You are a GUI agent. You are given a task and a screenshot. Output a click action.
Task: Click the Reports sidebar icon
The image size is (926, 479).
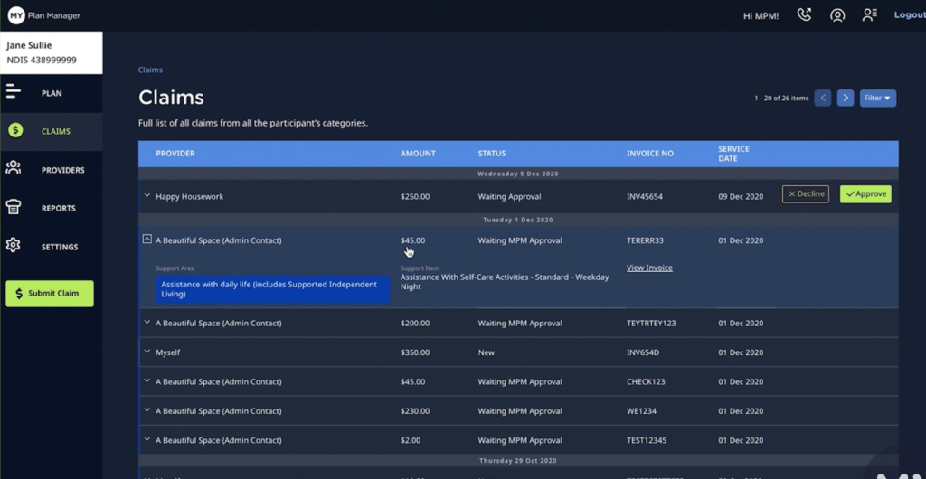(14, 208)
